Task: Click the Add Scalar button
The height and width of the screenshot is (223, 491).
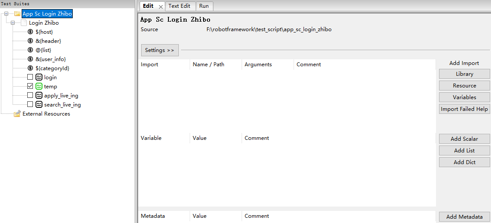Action: [464, 139]
